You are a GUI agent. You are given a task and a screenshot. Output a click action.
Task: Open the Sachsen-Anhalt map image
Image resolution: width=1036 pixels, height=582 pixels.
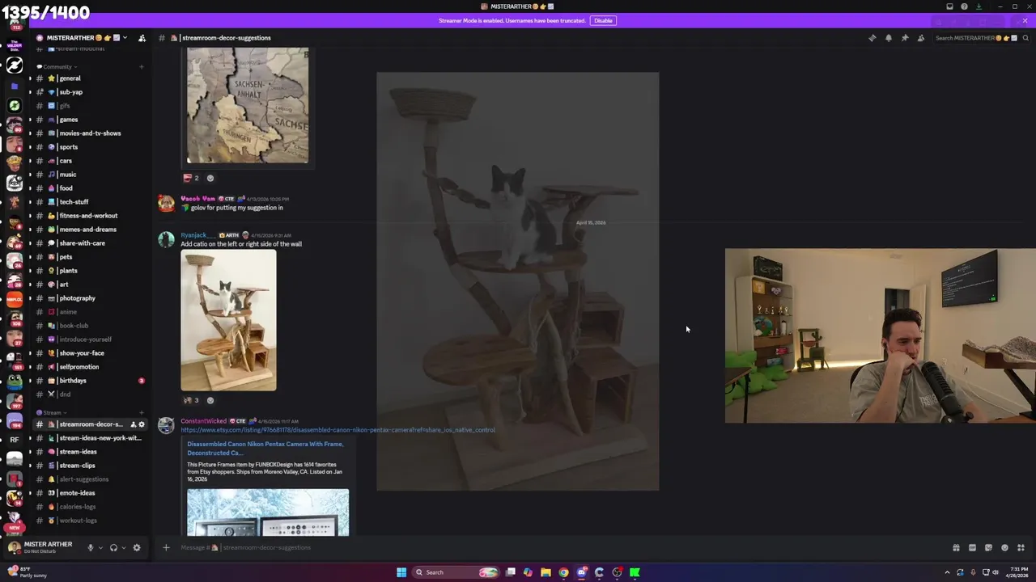[248, 105]
